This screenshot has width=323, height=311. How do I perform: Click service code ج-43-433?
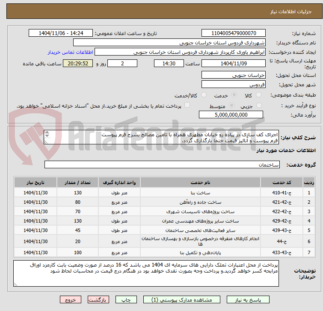click(282, 252)
